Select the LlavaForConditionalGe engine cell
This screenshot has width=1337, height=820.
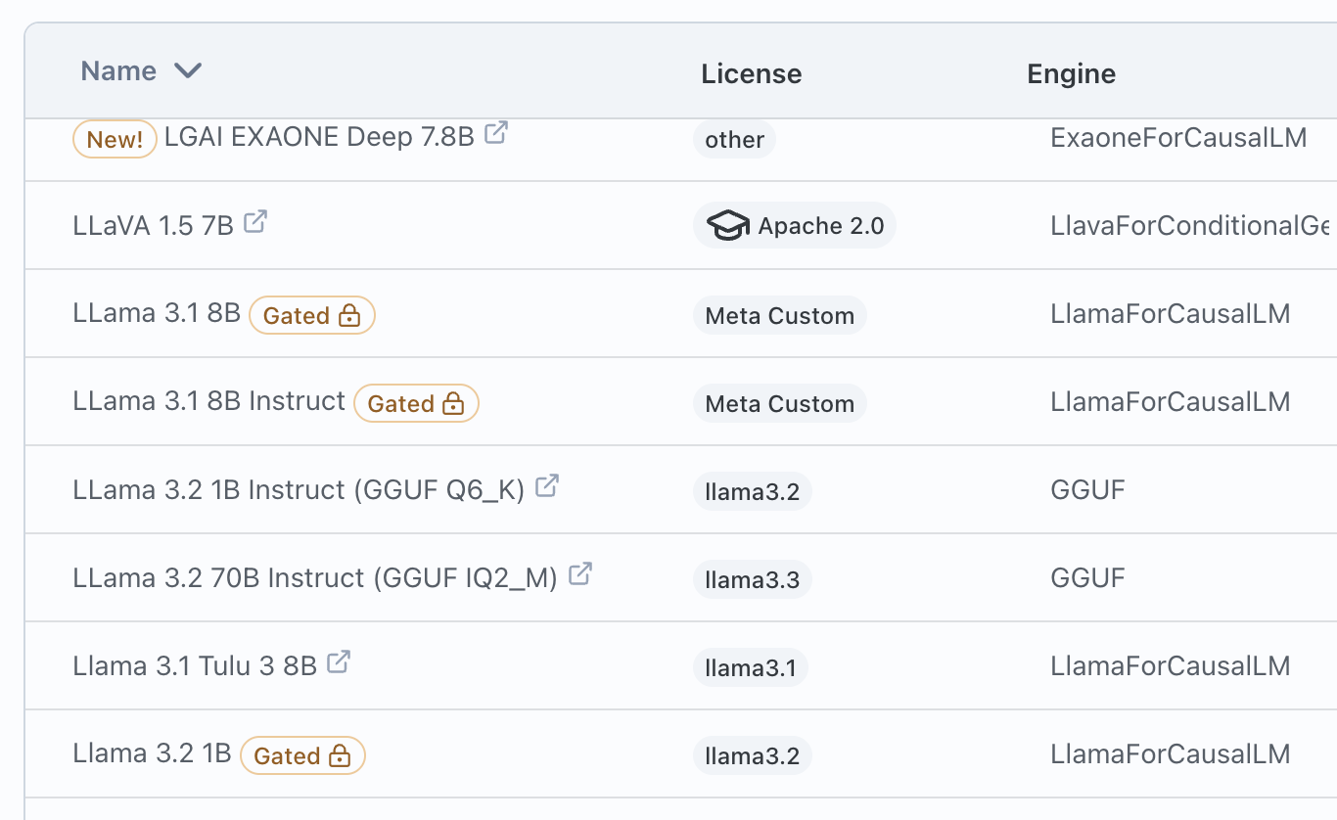point(1190,225)
